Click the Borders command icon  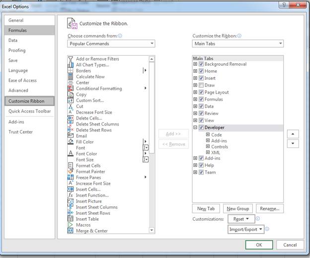coord(71,71)
